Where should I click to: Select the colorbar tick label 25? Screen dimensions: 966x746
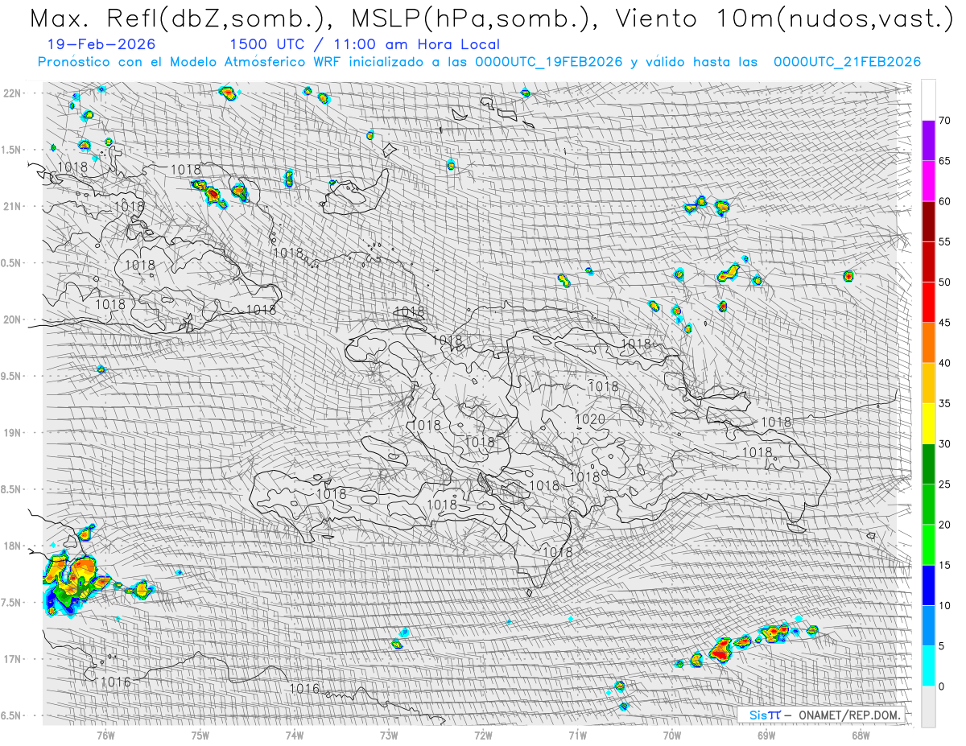click(944, 484)
